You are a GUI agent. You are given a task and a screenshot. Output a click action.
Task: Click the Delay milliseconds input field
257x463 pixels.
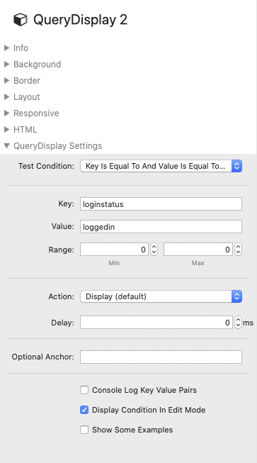156,323
